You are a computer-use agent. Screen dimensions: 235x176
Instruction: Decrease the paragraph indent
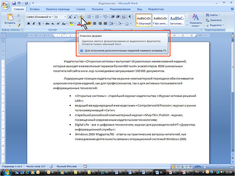(113, 17)
